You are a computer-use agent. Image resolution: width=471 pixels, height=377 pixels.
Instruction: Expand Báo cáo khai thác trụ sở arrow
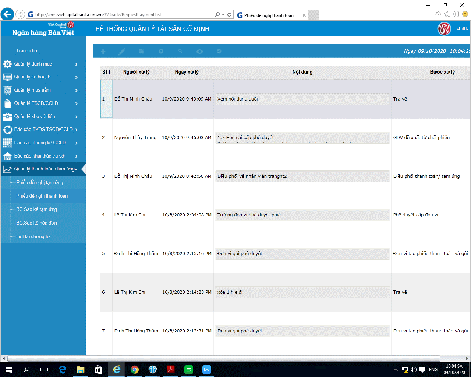(77, 156)
